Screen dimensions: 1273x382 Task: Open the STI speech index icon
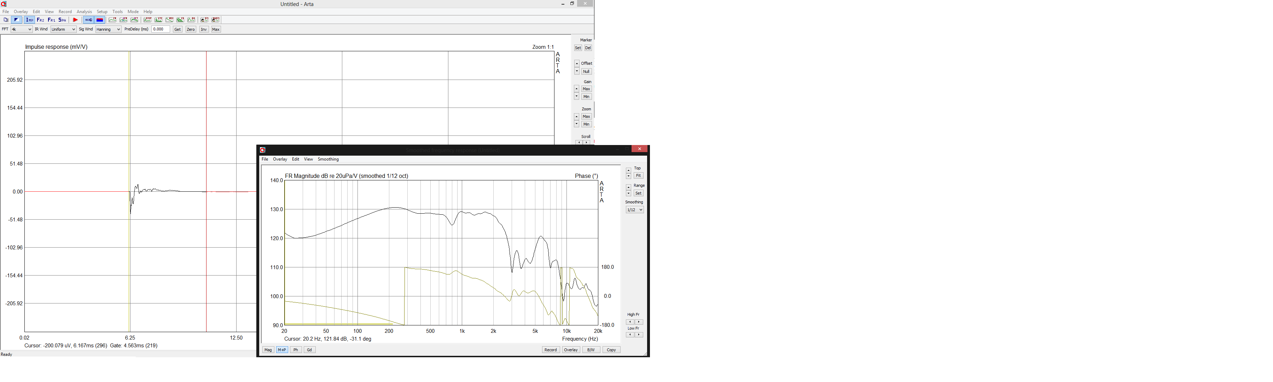(205, 20)
